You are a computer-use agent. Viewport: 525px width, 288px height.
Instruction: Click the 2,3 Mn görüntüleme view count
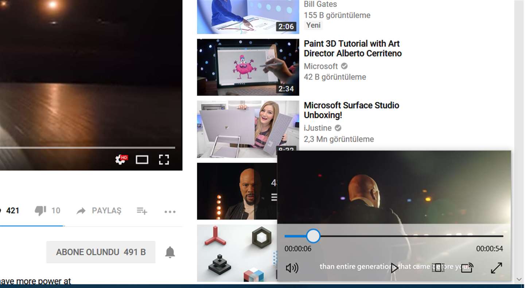point(339,139)
